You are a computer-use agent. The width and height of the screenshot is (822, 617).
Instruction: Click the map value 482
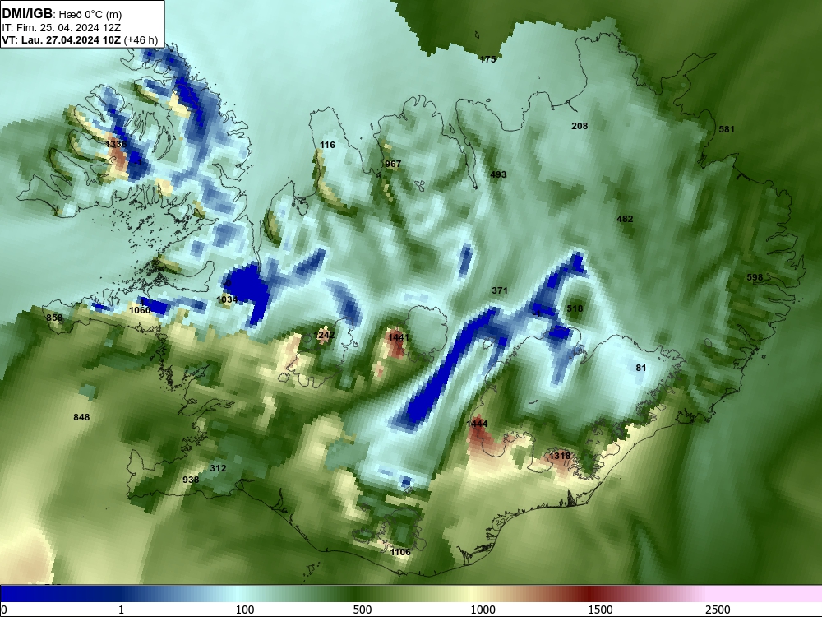[x=625, y=219]
